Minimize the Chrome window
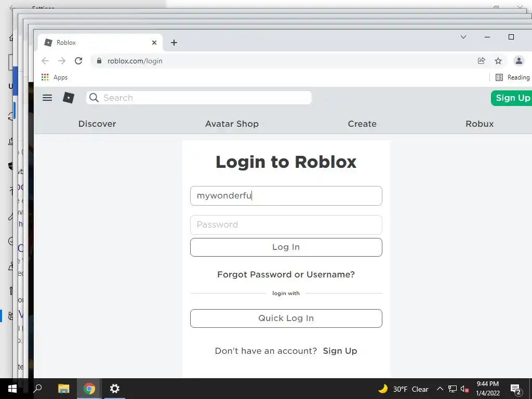 pos(487,37)
